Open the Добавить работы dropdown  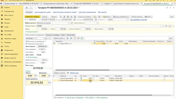click(59, 38)
